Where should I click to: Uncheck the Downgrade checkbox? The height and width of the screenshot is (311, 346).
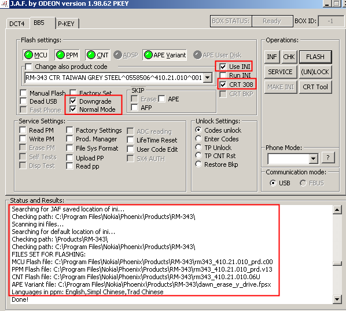pyautogui.click(x=73, y=101)
